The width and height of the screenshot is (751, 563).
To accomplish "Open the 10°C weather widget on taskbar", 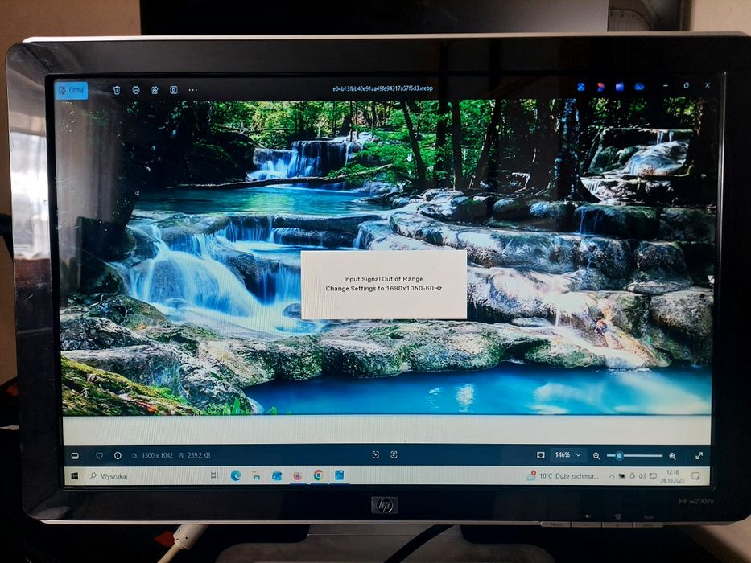I will 563,476.
